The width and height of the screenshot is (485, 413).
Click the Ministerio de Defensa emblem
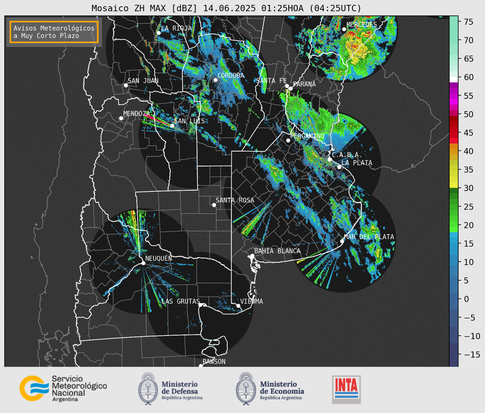coord(148,389)
